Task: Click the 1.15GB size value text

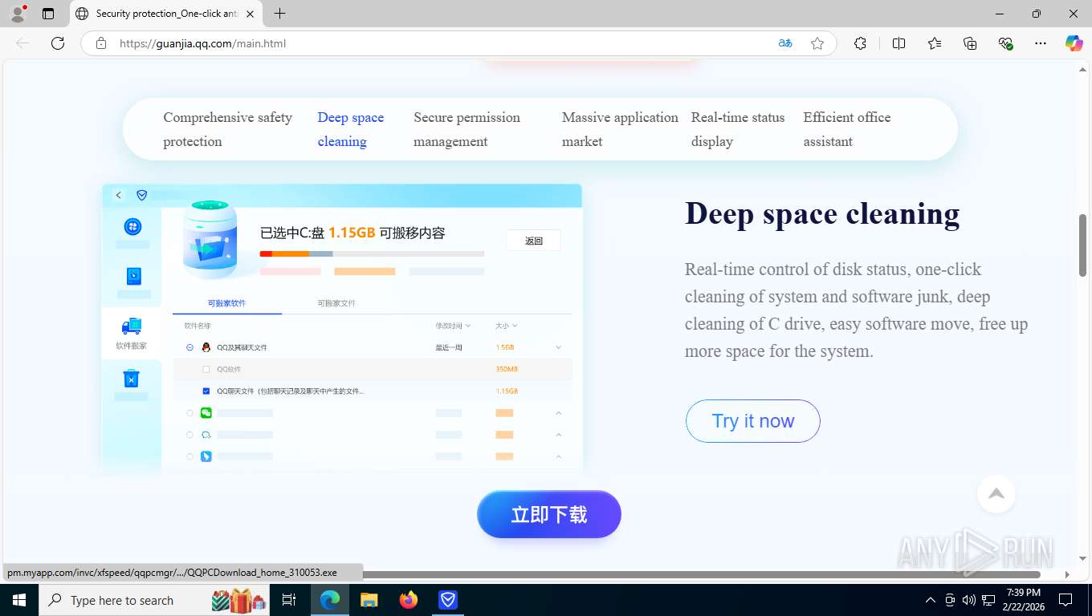Action: [x=352, y=233]
